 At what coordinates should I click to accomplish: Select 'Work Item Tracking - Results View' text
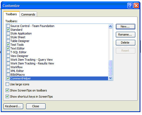click(32, 63)
